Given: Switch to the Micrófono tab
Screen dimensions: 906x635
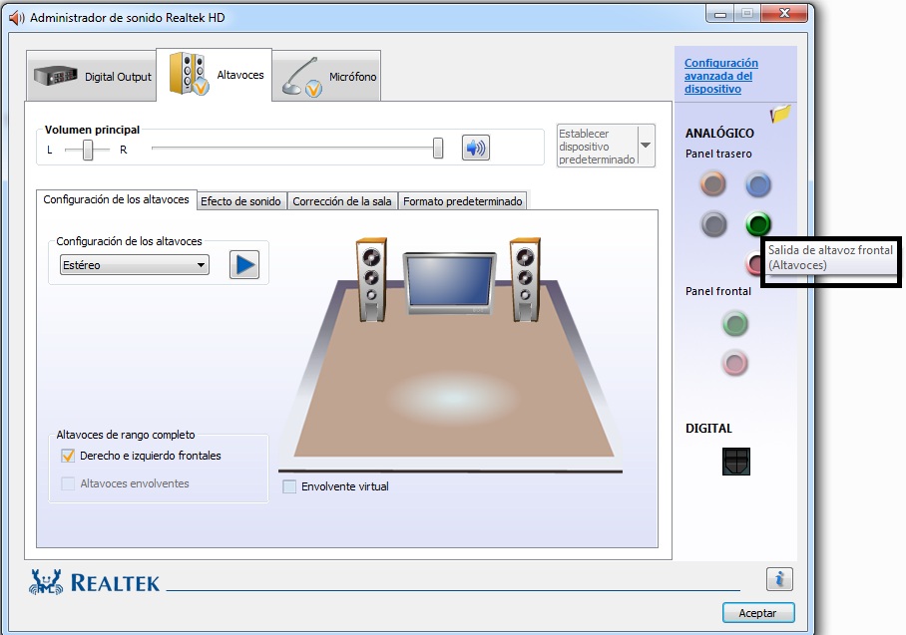Looking at the screenshot, I should 326,76.
